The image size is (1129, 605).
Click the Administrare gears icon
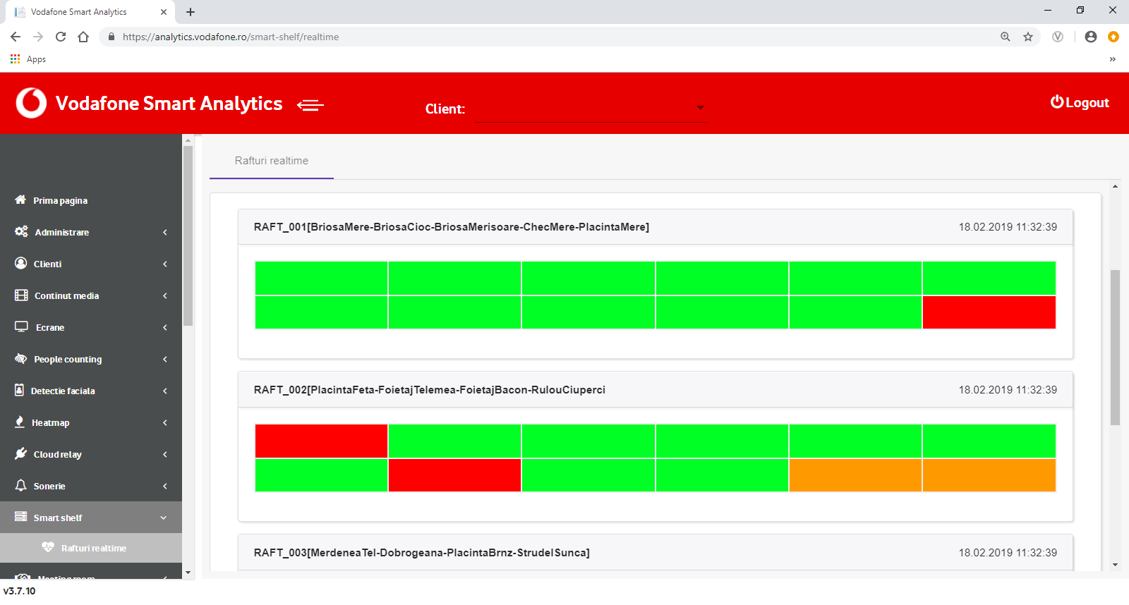[x=21, y=231]
